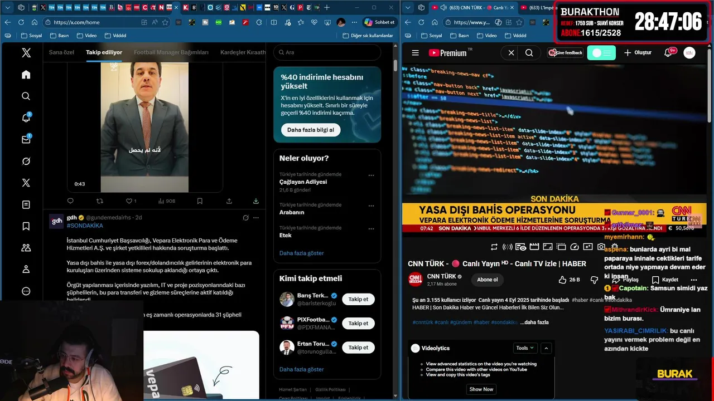
Task: Open Çağlayan Adliyesi trending topic
Action: tap(303, 182)
